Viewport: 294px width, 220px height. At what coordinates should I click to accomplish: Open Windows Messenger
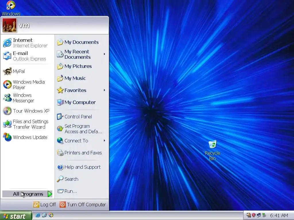[27, 98]
